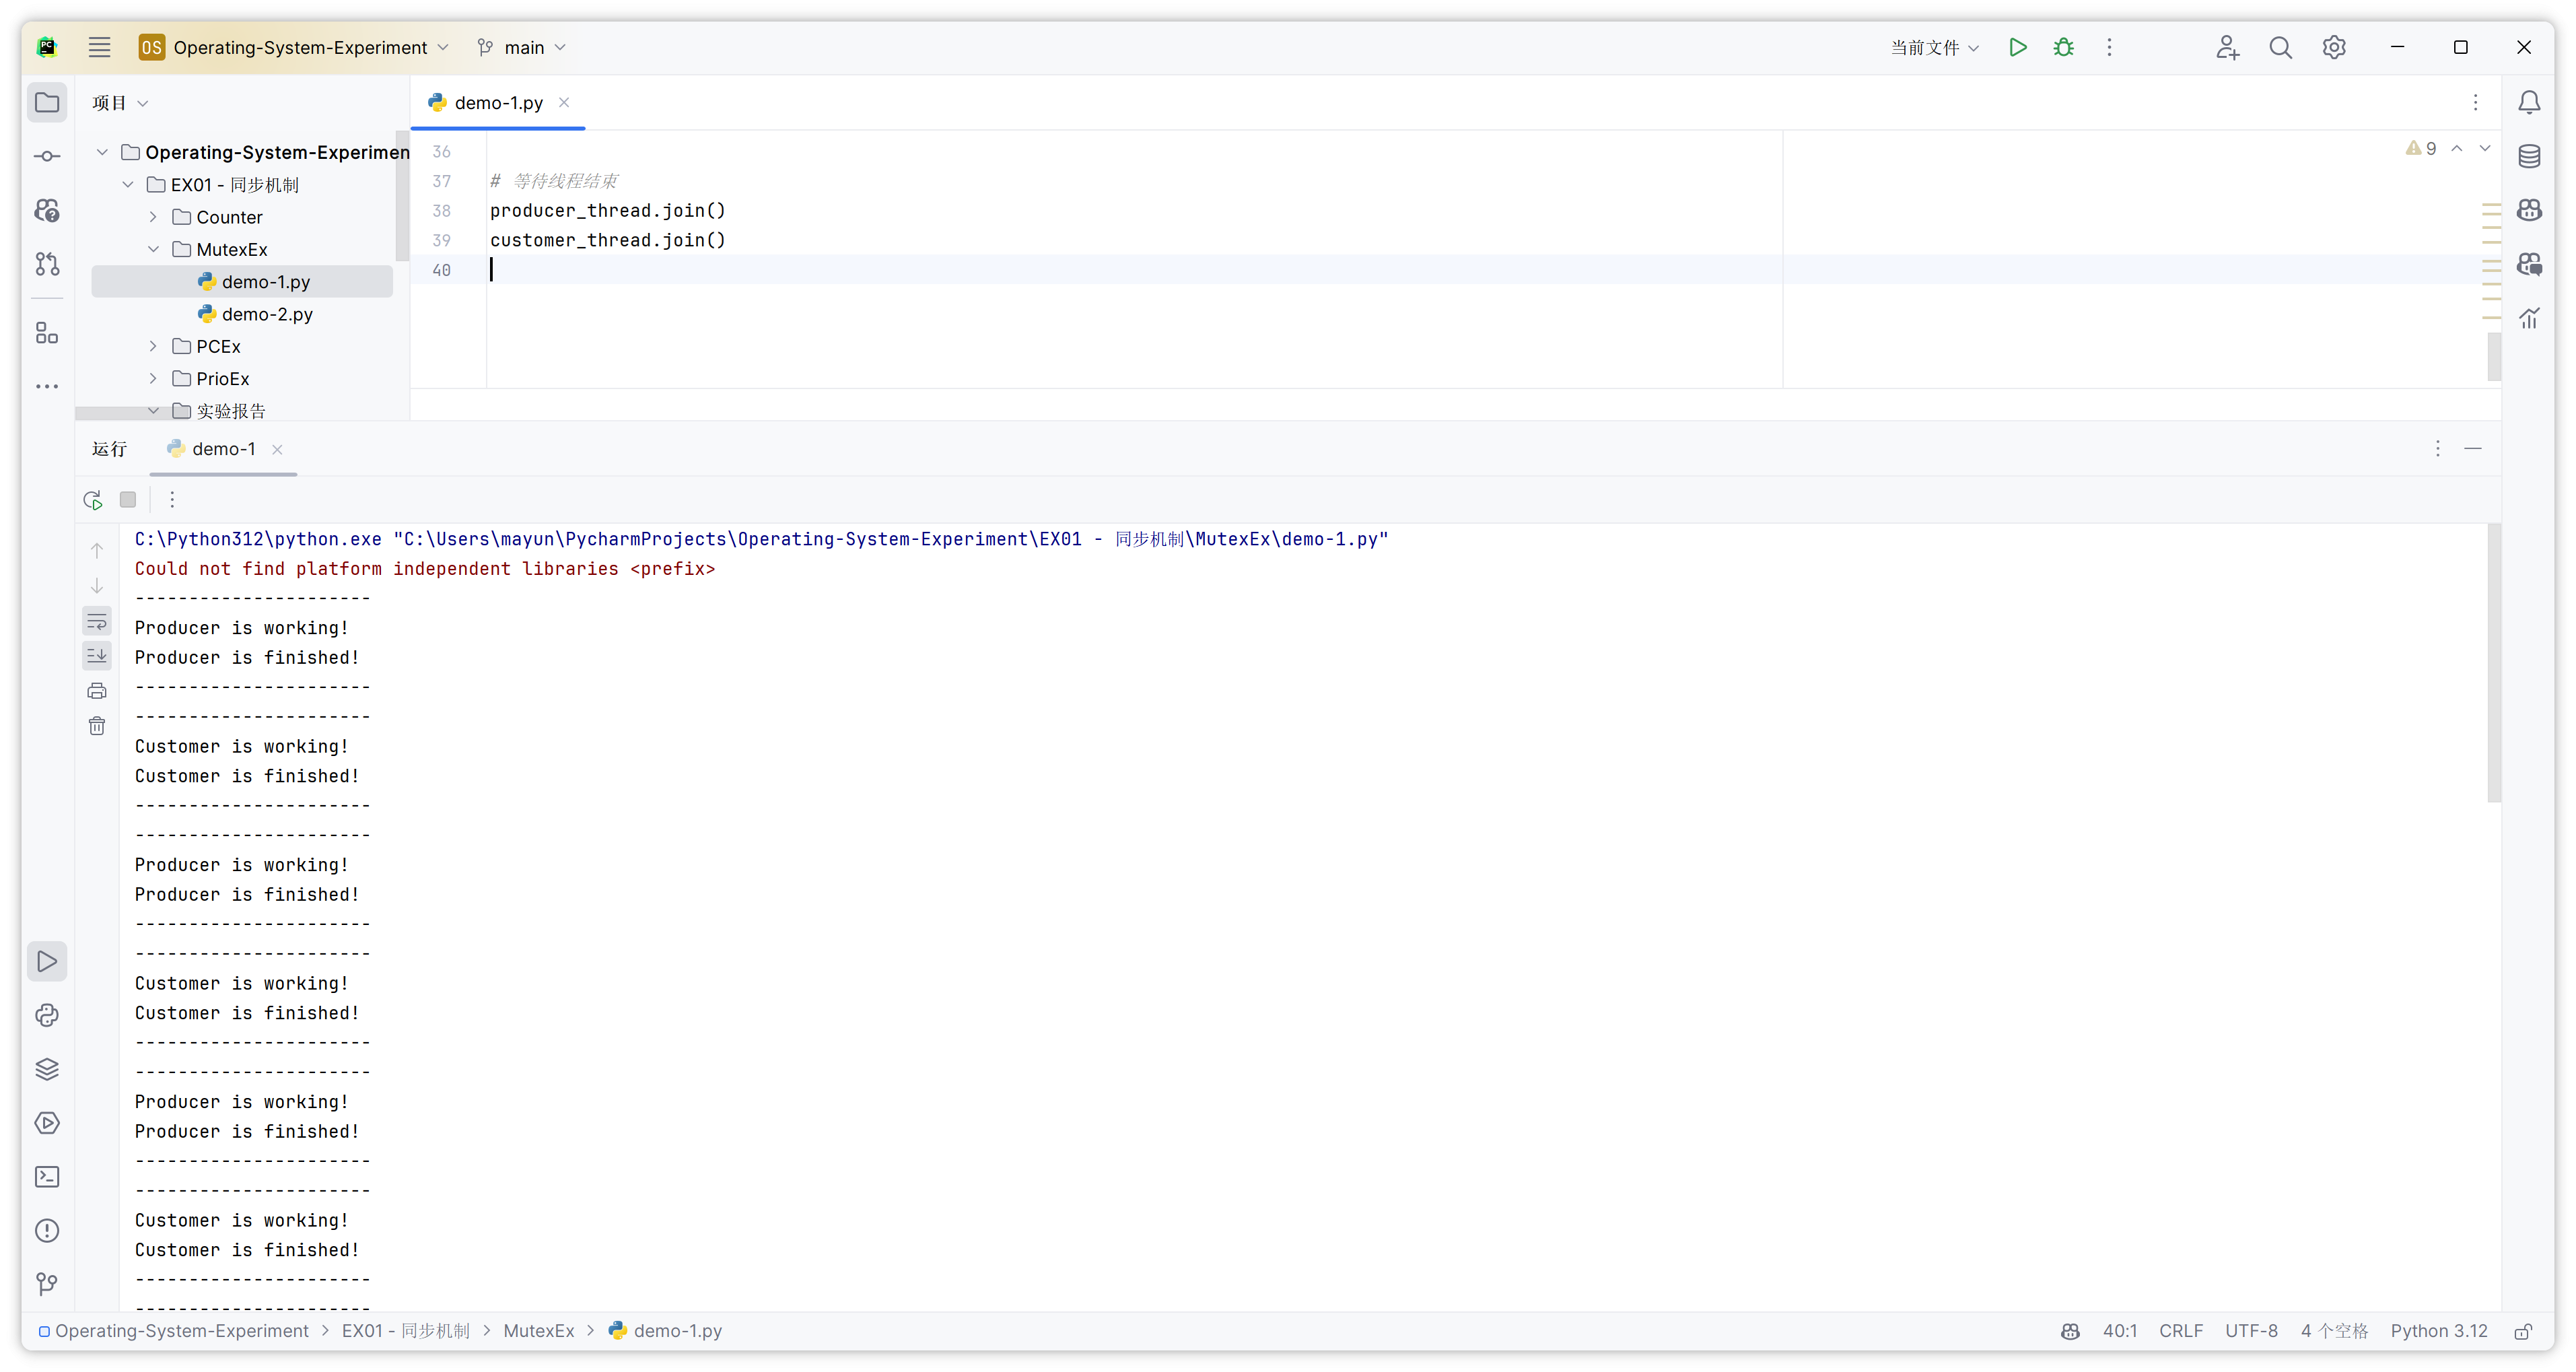Stop the running demo-1 process
The image size is (2576, 1372).
point(128,499)
